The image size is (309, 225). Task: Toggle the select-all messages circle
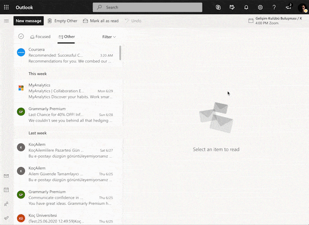[x=21, y=36]
